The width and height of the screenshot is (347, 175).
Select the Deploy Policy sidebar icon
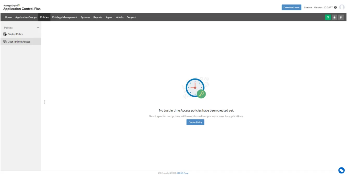pos(5,34)
